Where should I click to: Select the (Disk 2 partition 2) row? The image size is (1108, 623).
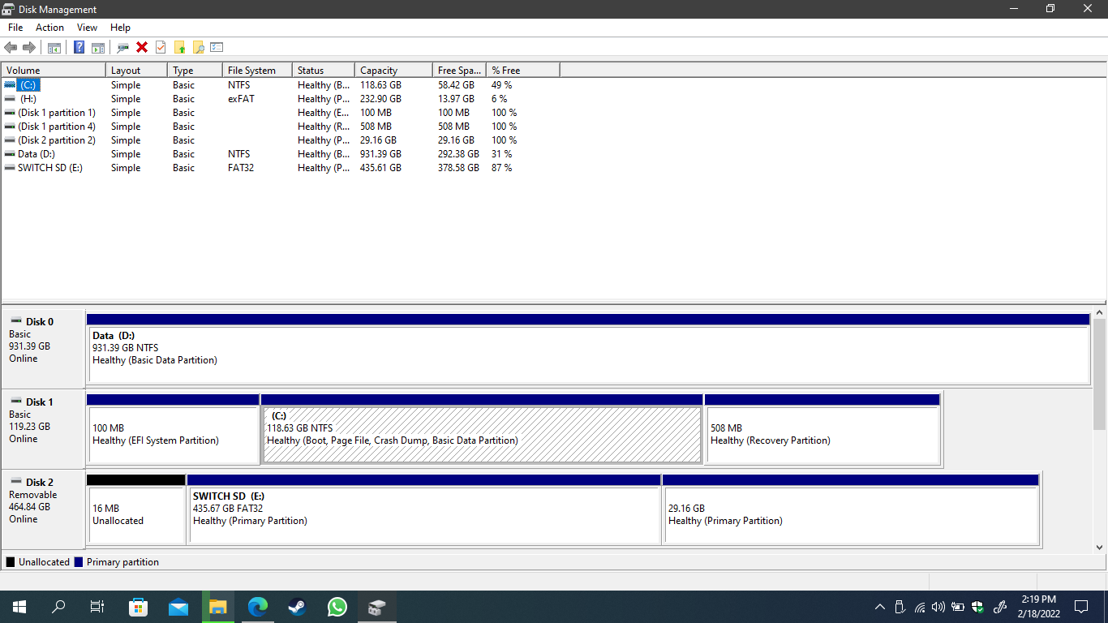pyautogui.click(x=281, y=140)
